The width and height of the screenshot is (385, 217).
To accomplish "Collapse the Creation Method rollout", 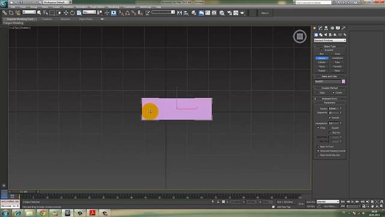I will (x=330, y=88).
